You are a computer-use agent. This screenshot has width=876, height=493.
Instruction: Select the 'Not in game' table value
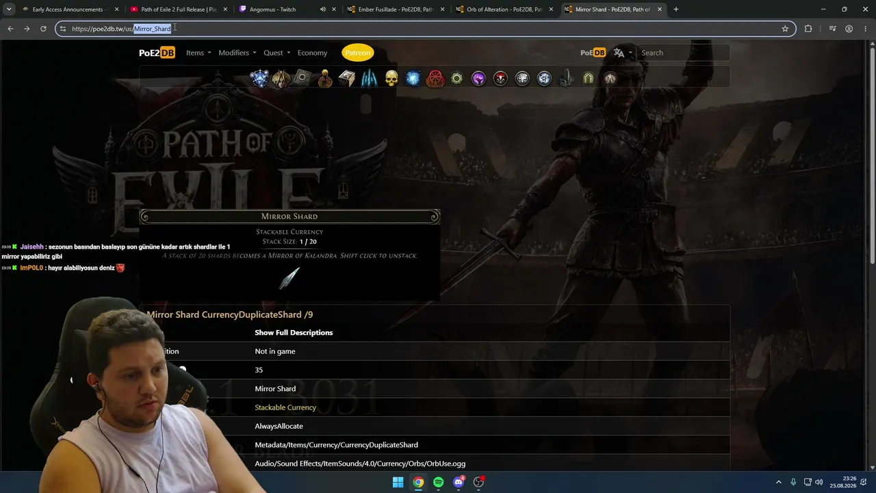(275, 351)
